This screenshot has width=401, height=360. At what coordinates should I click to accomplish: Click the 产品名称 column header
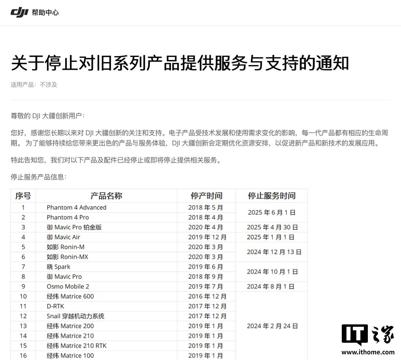(106, 196)
